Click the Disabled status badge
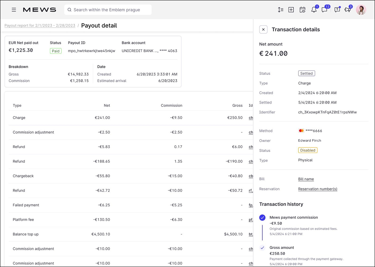The width and height of the screenshot is (375, 267). pyautogui.click(x=308, y=150)
